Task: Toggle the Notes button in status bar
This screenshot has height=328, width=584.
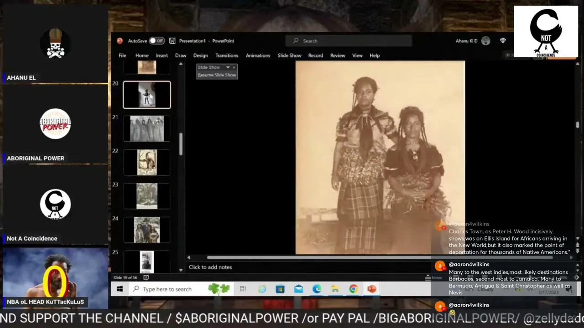Action: 433,277
